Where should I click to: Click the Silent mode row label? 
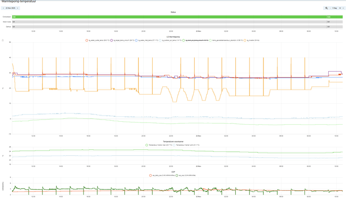pos(7,22)
